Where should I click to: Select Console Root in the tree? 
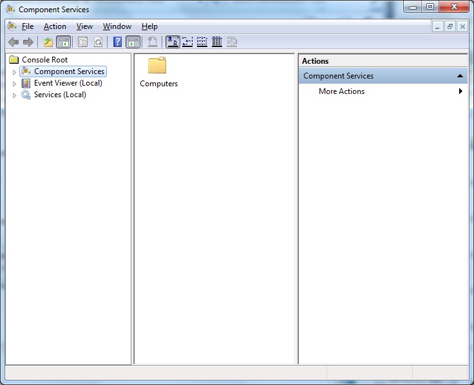pos(44,60)
